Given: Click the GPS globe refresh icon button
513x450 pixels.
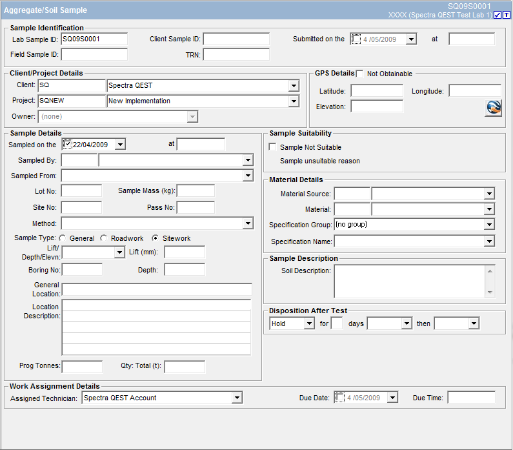Looking at the screenshot, I should 493,108.
